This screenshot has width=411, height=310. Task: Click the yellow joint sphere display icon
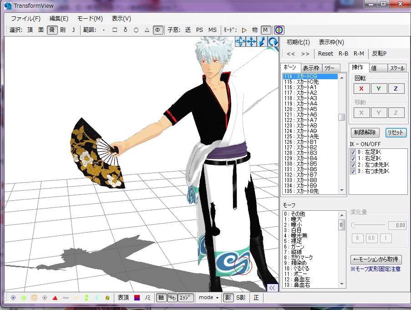pos(107,298)
